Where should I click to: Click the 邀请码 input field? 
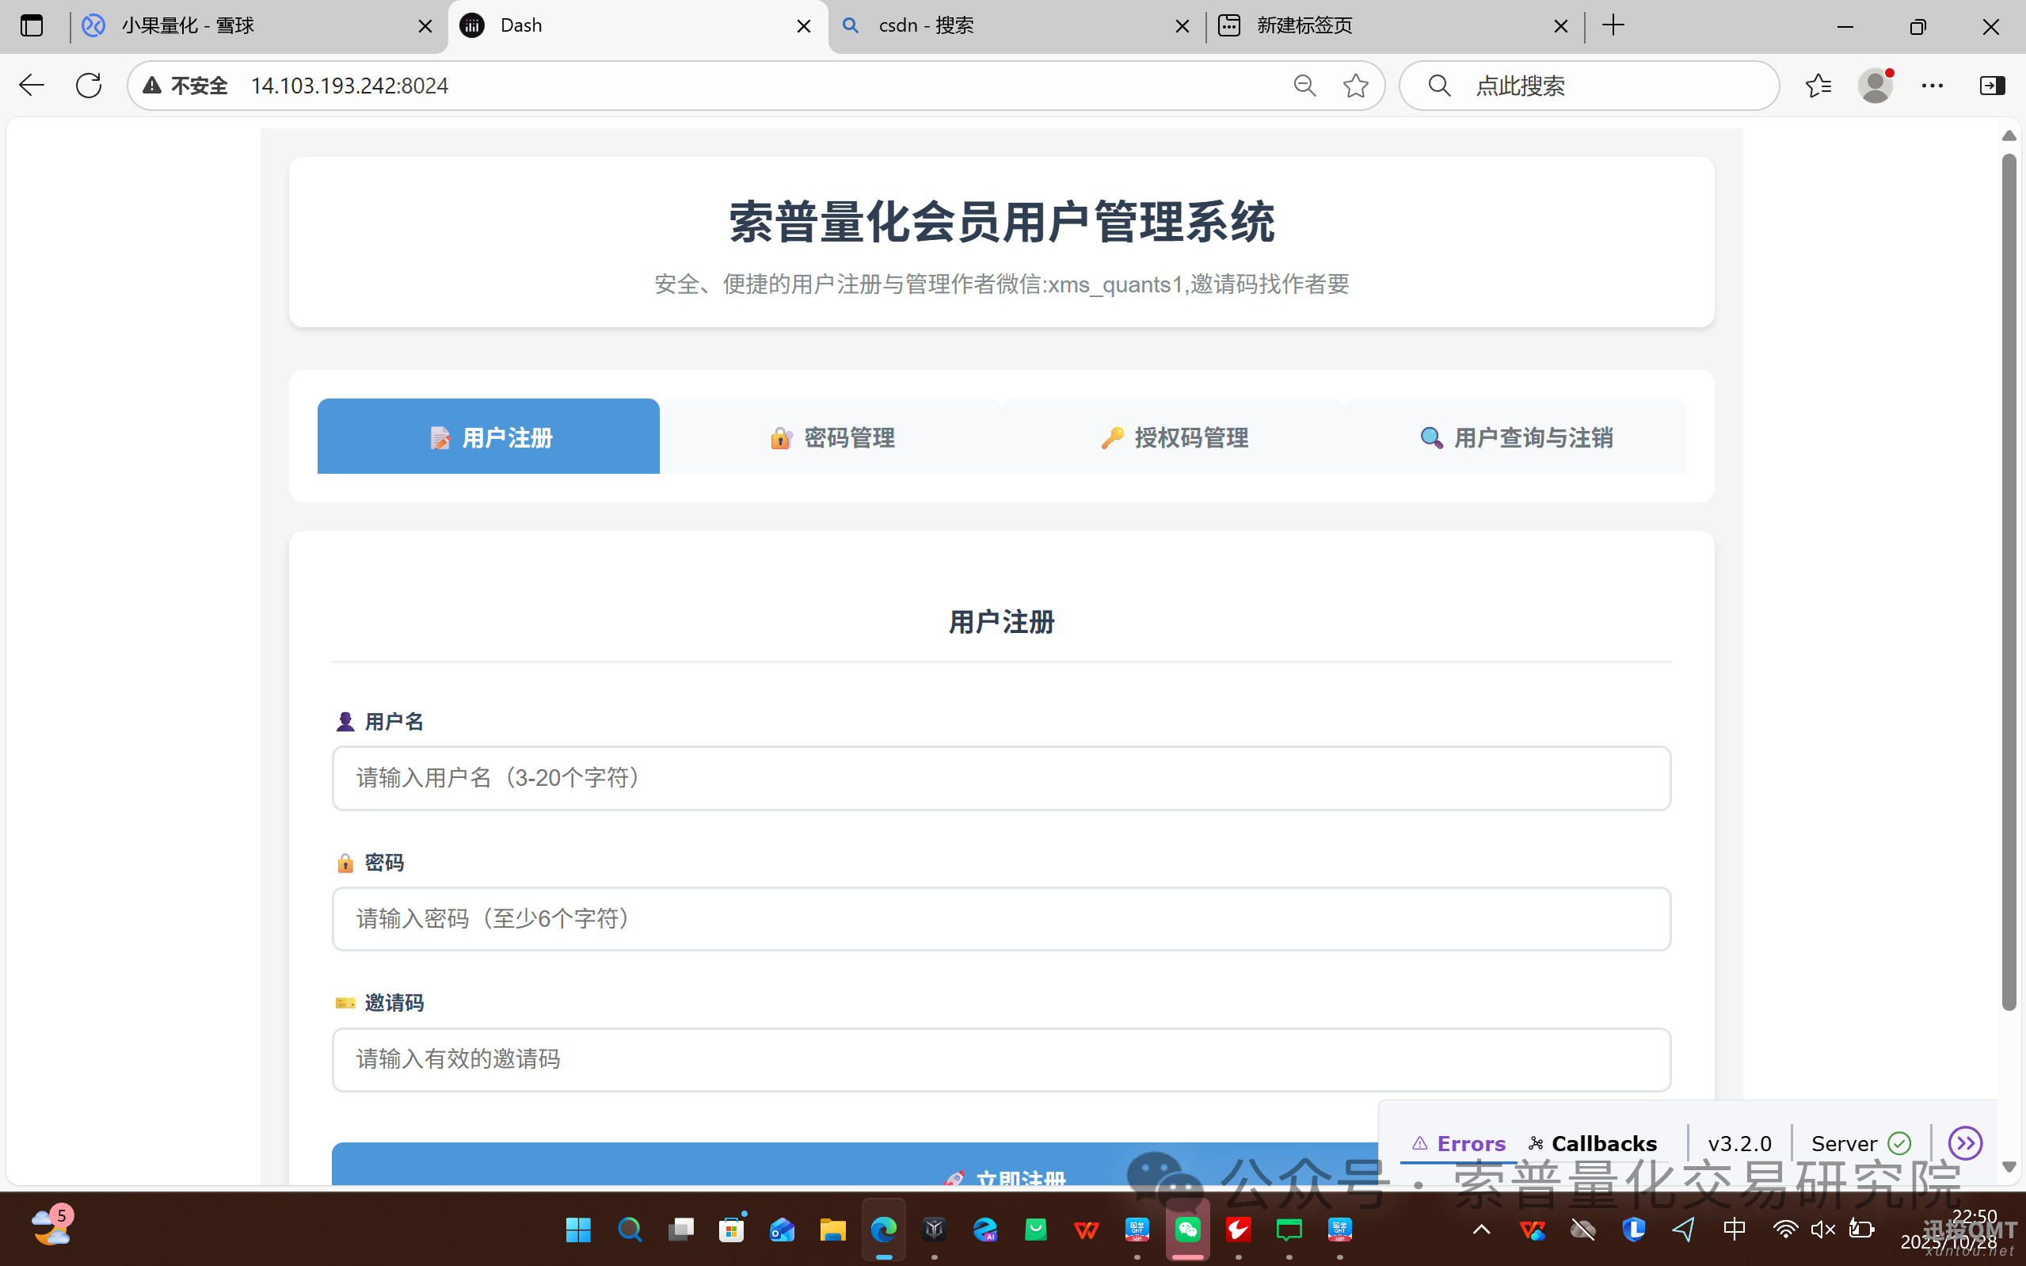pyautogui.click(x=1001, y=1059)
